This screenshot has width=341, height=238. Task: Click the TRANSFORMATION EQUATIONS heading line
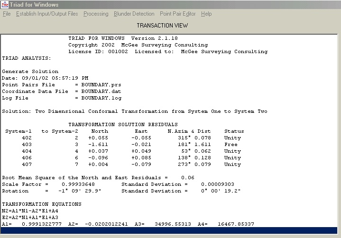click(x=42, y=204)
